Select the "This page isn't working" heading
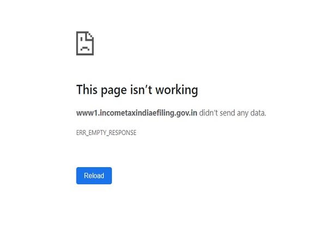 tap(137, 90)
